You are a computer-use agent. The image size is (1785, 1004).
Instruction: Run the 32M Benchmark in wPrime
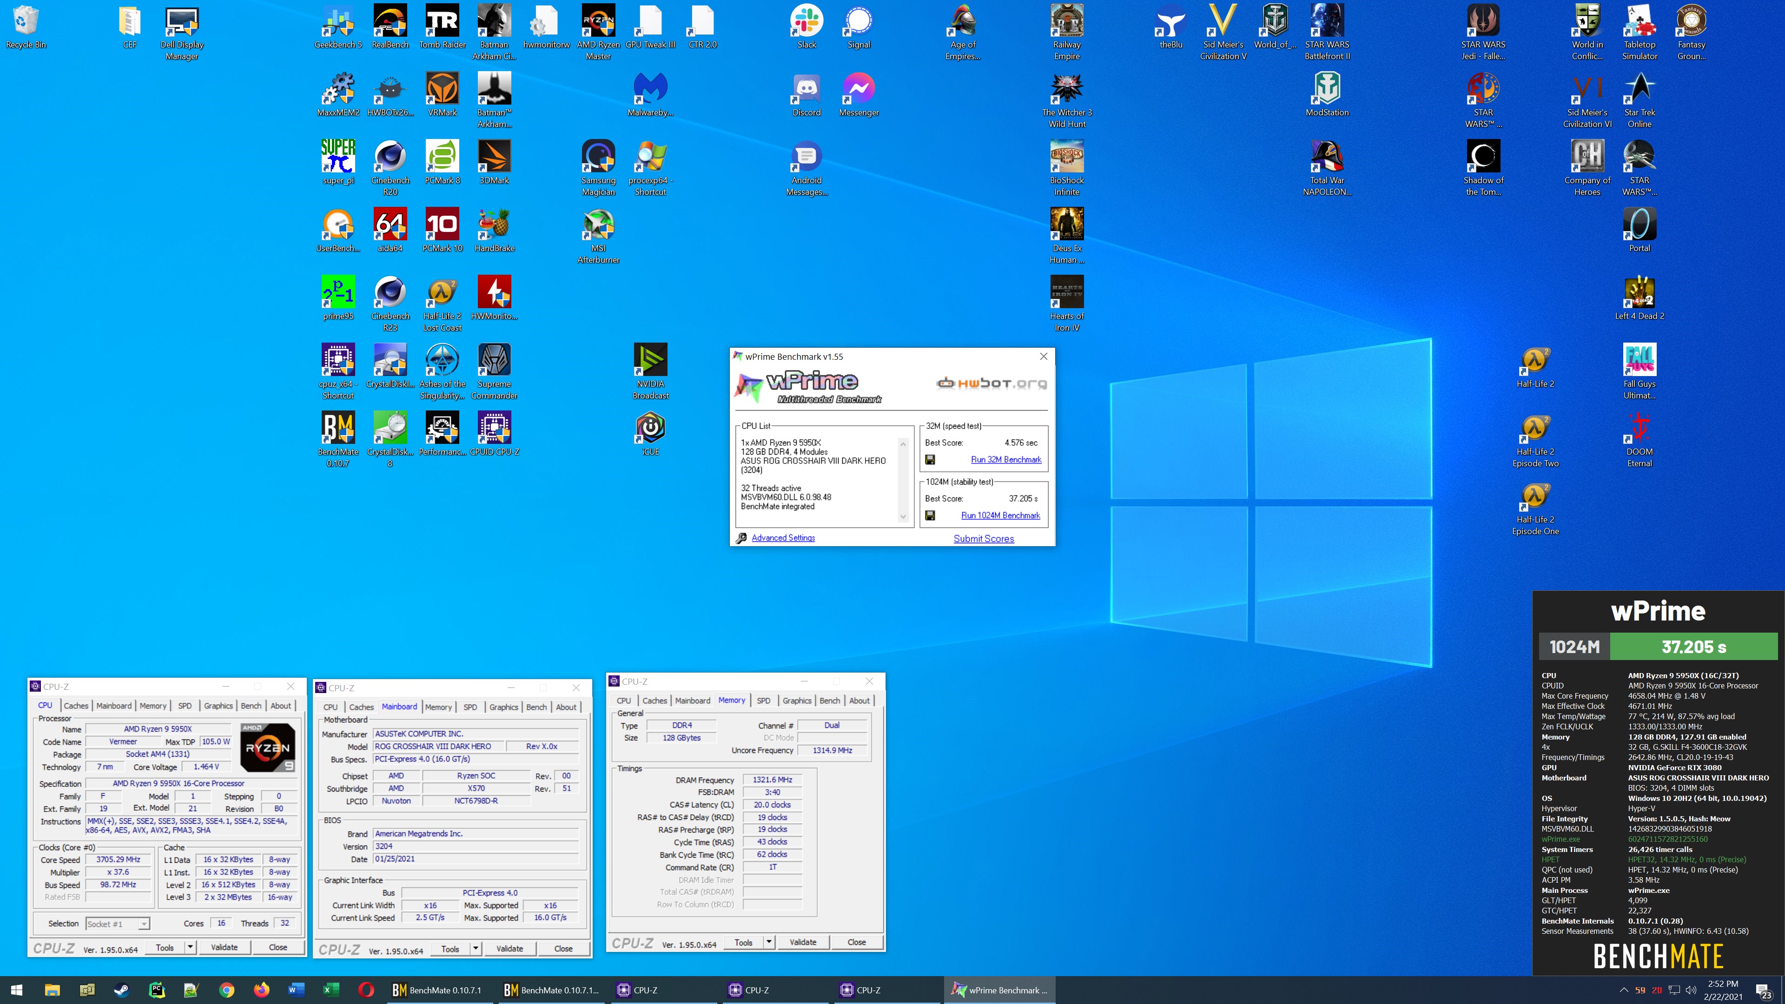(x=1005, y=459)
